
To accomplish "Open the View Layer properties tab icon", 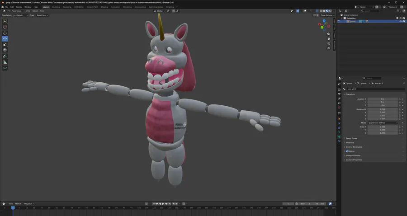I will [x=339, y=99].
